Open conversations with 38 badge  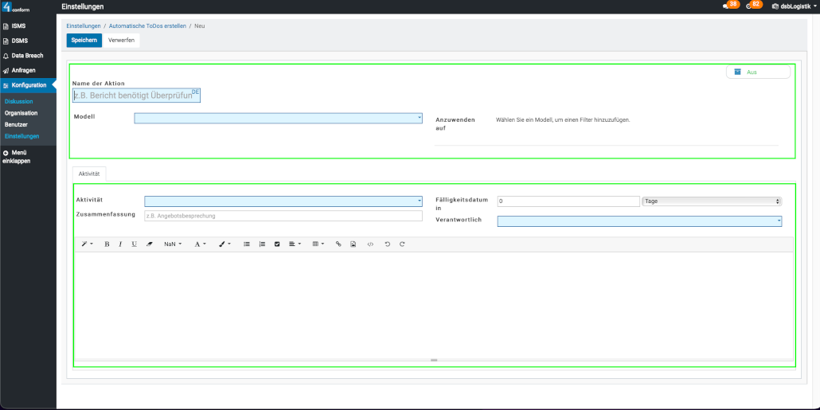coord(728,6)
